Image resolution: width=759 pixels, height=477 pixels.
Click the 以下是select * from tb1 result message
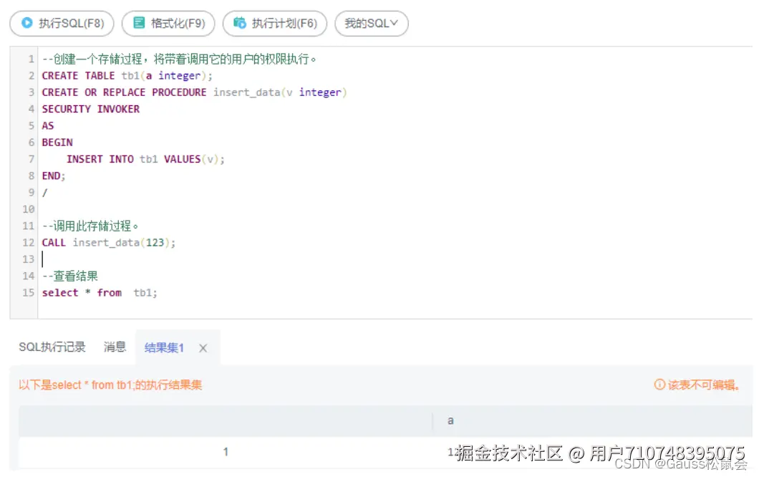[x=110, y=385]
